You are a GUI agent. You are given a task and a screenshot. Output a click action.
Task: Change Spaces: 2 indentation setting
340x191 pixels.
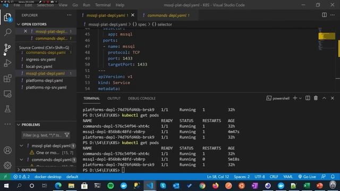coord(242,177)
